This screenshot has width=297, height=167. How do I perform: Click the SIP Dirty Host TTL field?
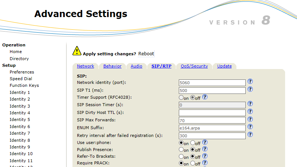[x=212, y=112]
